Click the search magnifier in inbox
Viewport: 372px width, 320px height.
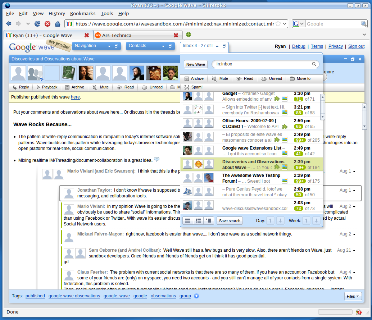point(314,64)
